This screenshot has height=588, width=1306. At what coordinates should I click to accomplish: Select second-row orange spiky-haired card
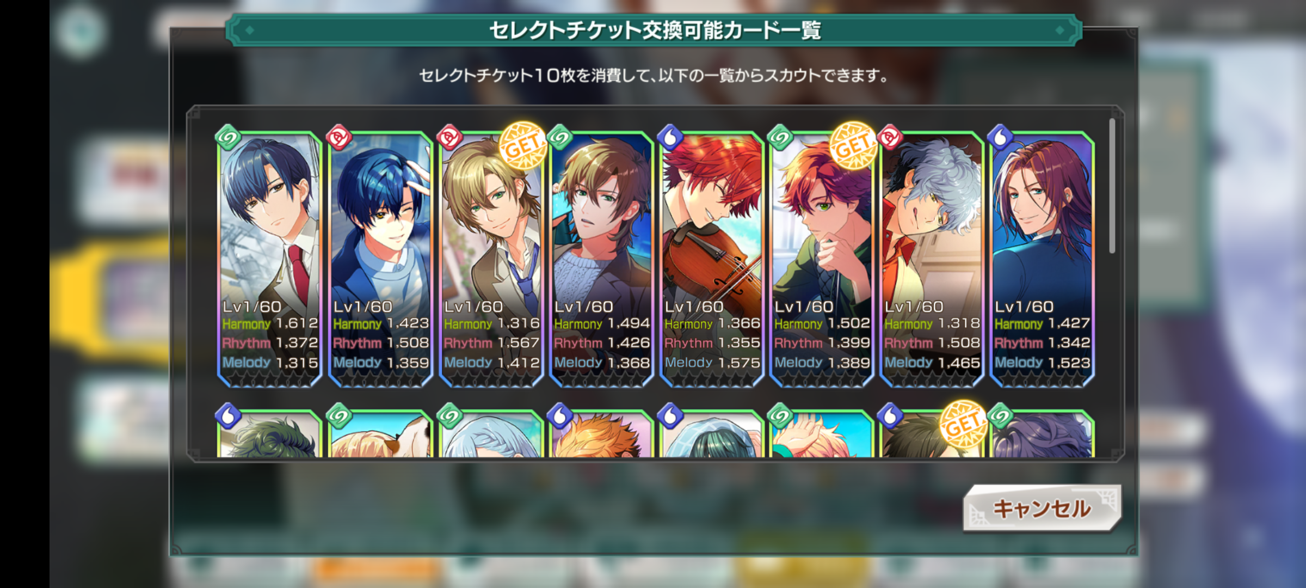coord(601,433)
